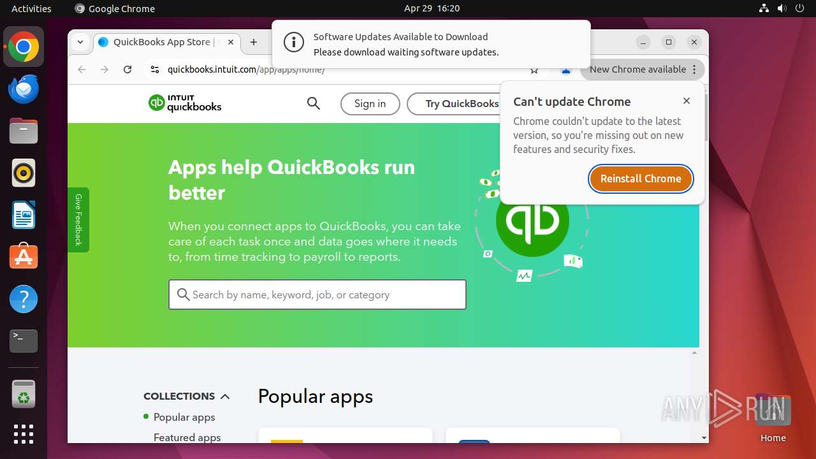
Task: Open the clock showing Apr 29 16:20
Action: click(x=432, y=8)
